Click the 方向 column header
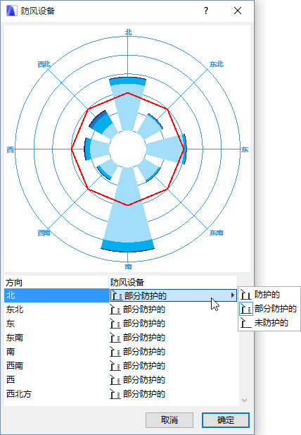 tap(57, 283)
